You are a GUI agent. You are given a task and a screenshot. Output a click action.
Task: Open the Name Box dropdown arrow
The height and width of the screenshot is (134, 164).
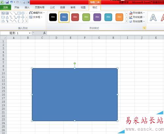click(x=30, y=33)
